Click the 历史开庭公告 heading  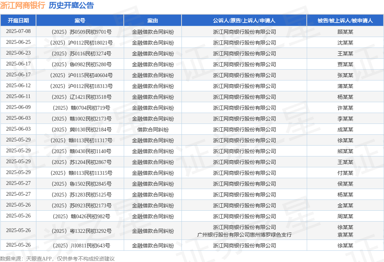tap(71, 5)
